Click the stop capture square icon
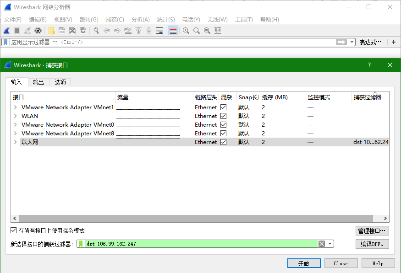 click(x=17, y=31)
